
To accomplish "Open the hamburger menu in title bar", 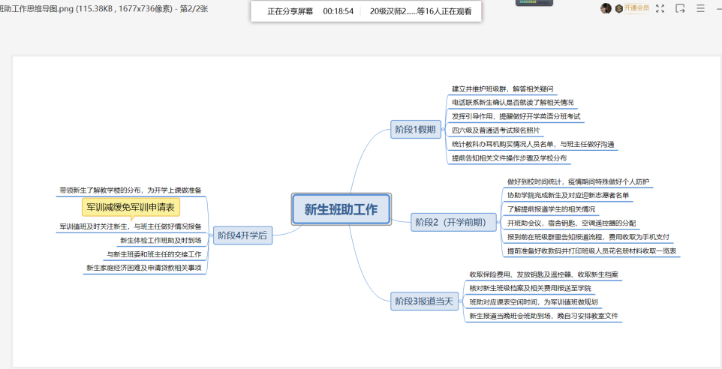I will [x=701, y=8].
